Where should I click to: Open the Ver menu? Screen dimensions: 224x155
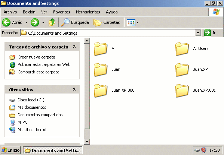pos(44,12)
